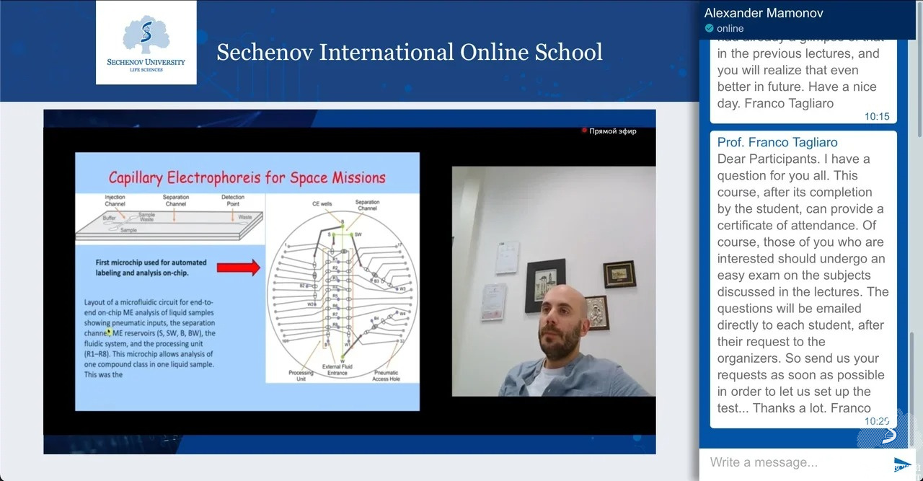
Task: Click the red live broadcast dot indicator
Action: click(584, 131)
